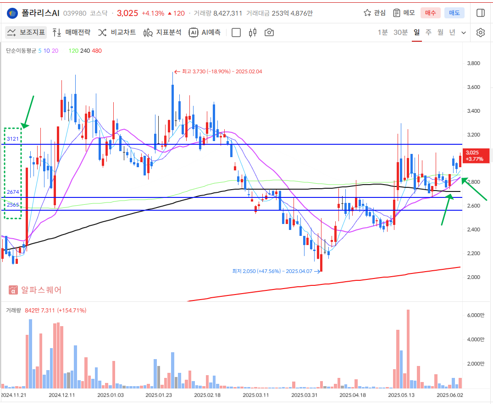Click the 120-day moving average legend
The image size is (493, 404).
(73, 51)
